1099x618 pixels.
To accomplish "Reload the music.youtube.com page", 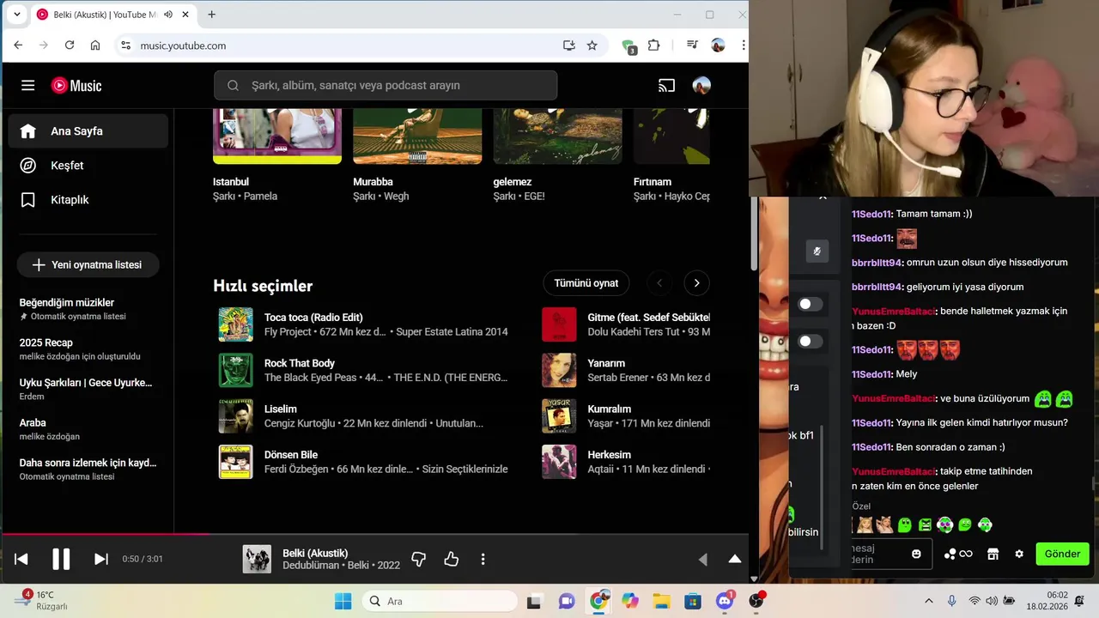I will click(70, 45).
